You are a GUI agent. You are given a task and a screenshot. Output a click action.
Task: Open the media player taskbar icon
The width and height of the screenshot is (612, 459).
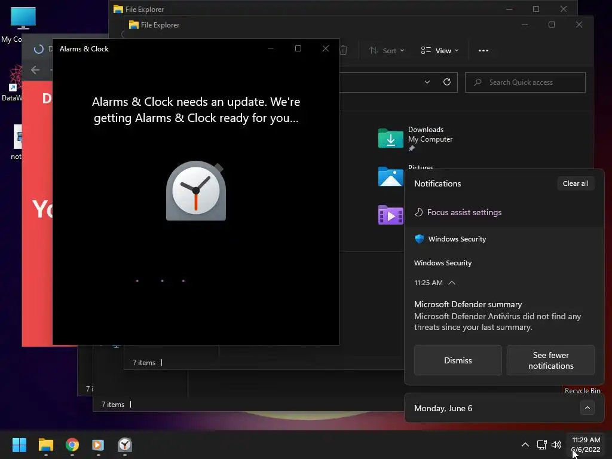[x=98, y=445]
